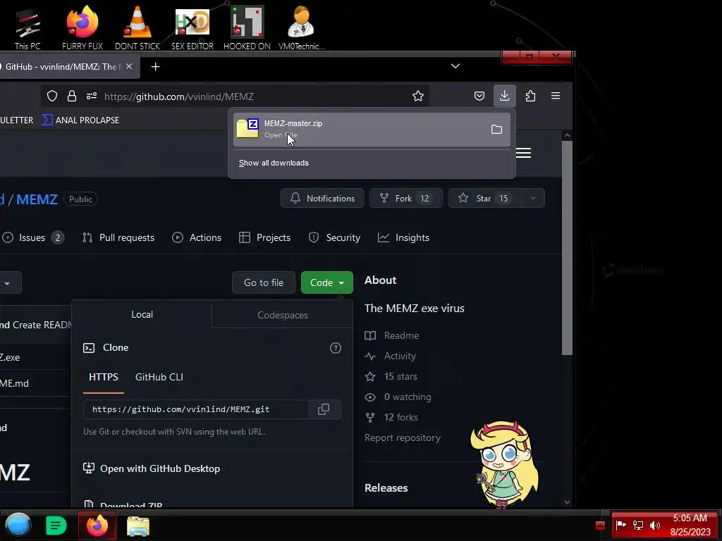Copy the clone URL to clipboard
The image size is (722, 541).
click(x=324, y=409)
